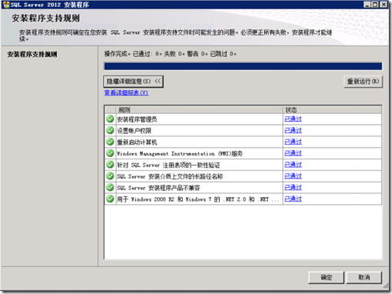
Task: Click green check icon for 重新启动计算机 rule
Action: pos(110,142)
